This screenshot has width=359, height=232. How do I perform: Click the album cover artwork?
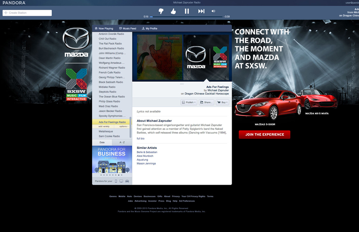click(x=160, y=57)
